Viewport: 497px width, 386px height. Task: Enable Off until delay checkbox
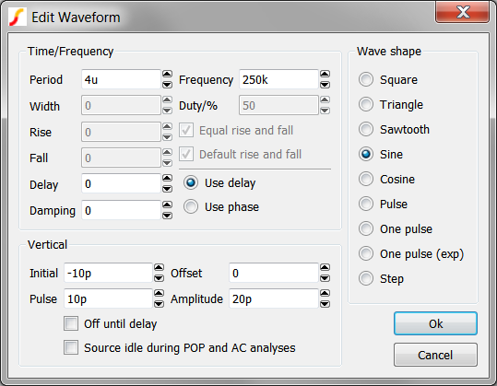71,323
